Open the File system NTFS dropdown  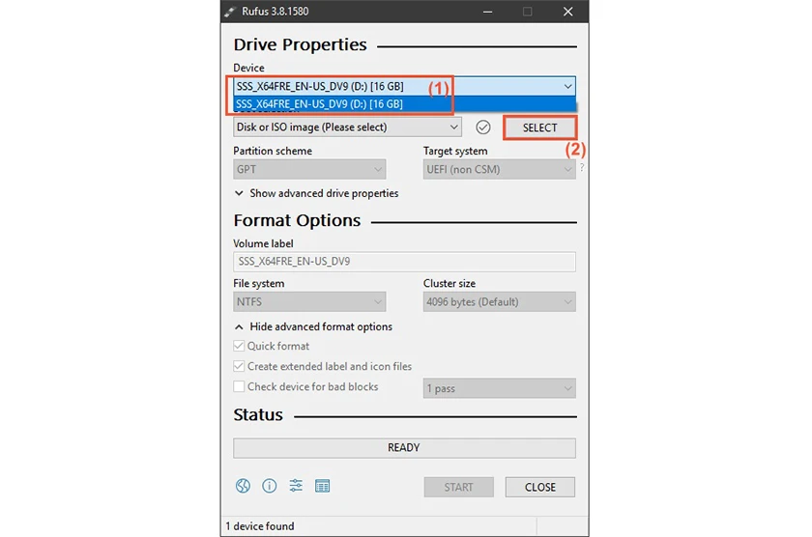309,301
